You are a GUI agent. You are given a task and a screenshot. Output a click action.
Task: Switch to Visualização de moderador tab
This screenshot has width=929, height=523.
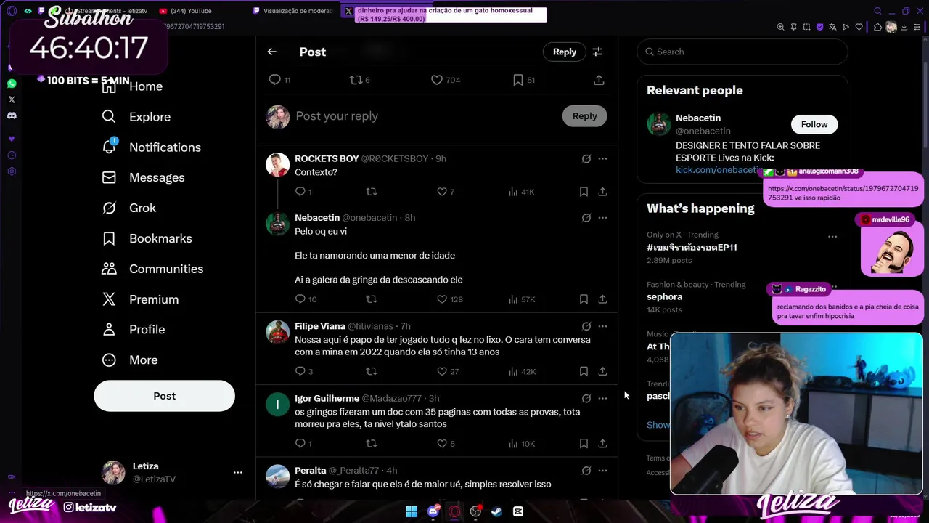(x=293, y=11)
